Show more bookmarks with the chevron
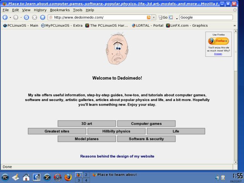Screen dimensions: 244x183 (x=234, y=26)
